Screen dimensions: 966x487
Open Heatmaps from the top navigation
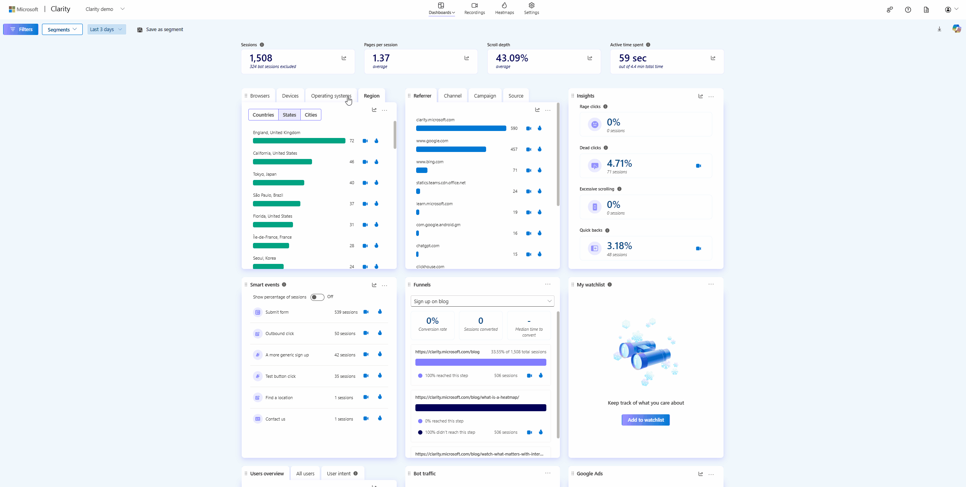coord(504,9)
